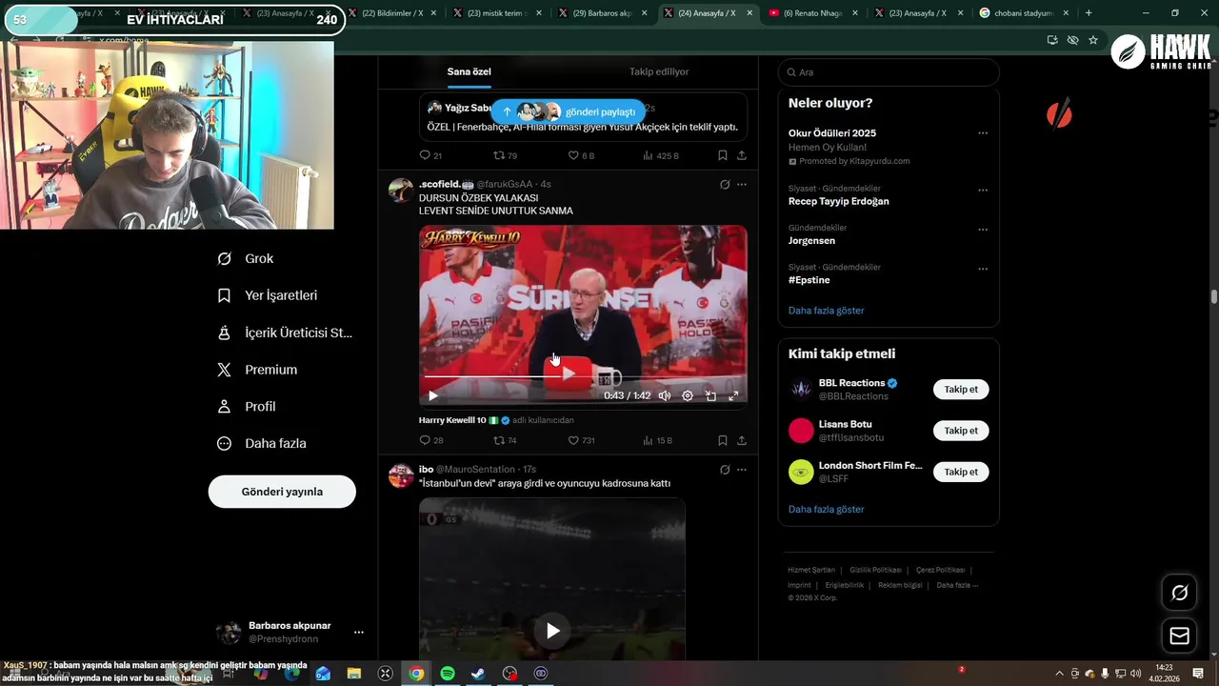Like the Yağız tweet (6 B)
Image resolution: width=1219 pixels, height=686 pixels.
pos(581,155)
